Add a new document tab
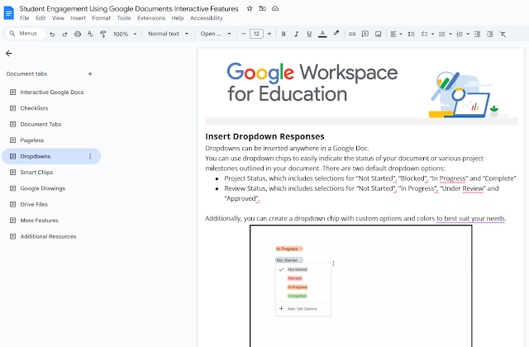 click(x=90, y=74)
